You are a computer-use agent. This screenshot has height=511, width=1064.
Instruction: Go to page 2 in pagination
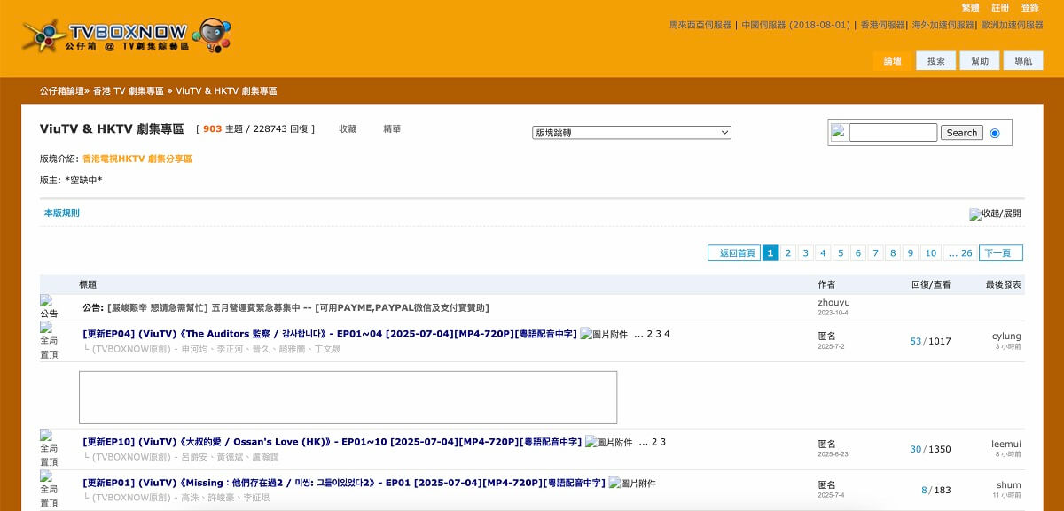tap(787, 253)
